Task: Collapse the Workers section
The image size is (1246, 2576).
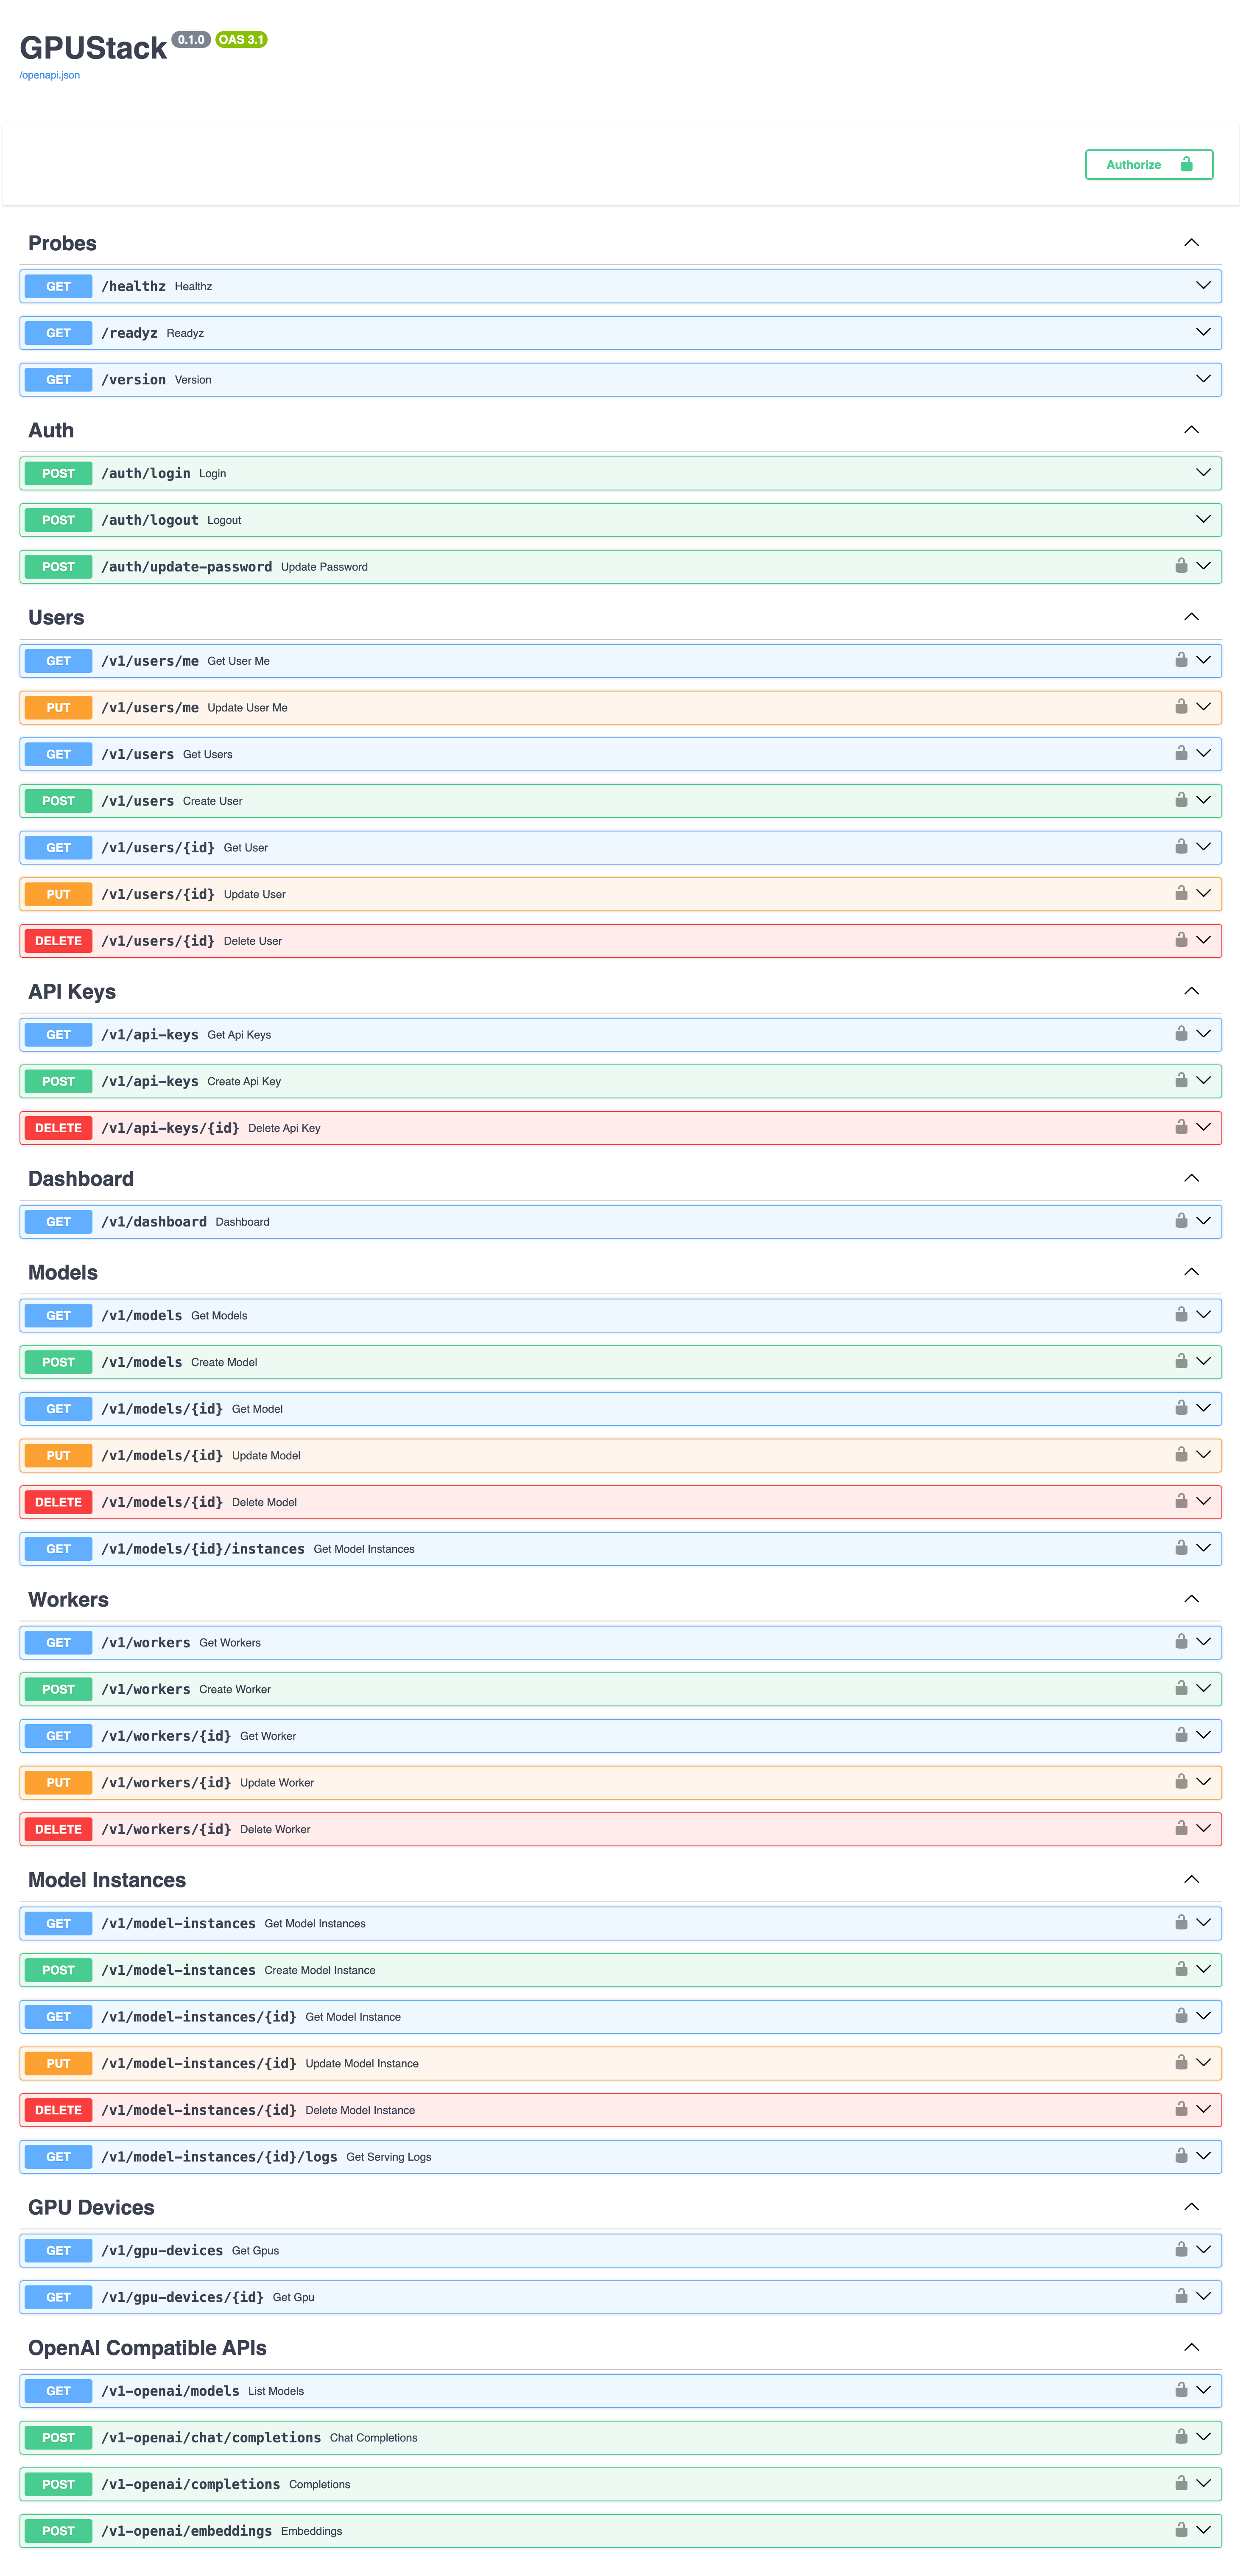Action: click(x=1191, y=1599)
